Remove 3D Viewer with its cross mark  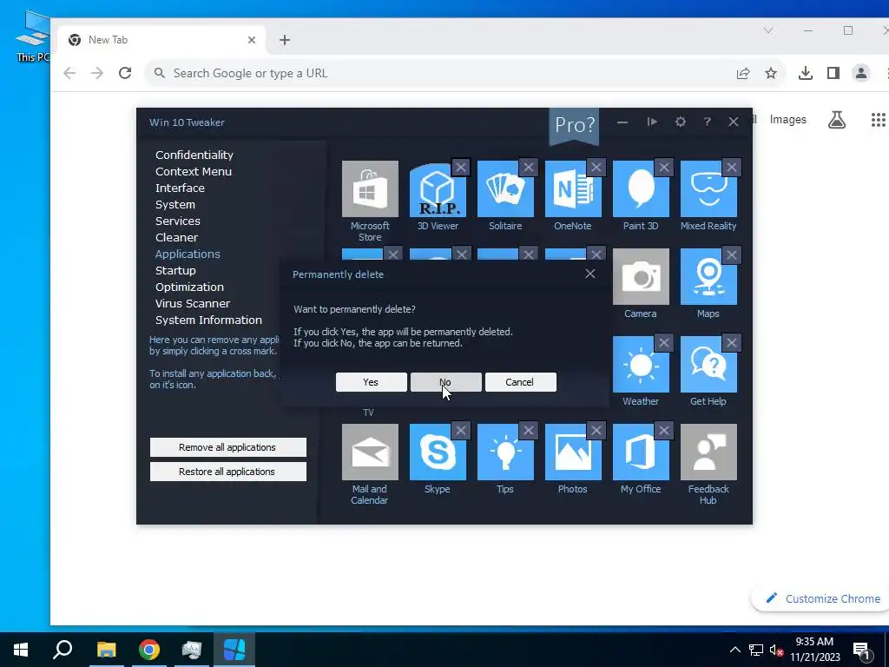click(460, 168)
